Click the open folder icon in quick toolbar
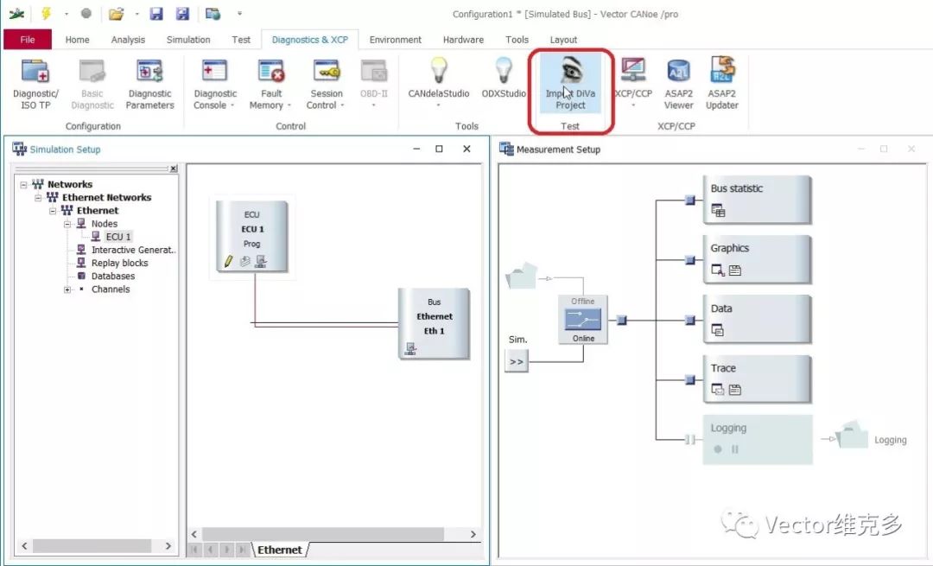Viewport: 933px width, 566px height. pyautogui.click(x=116, y=13)
